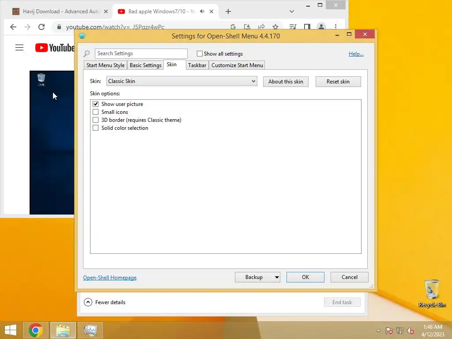The image size is (452, 339).
Task: Collapse Task Manager with Fewer details
Action: coord(105,302)
